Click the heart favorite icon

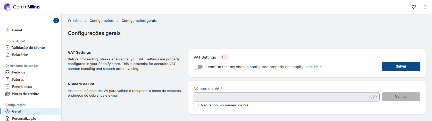[414, 7]
